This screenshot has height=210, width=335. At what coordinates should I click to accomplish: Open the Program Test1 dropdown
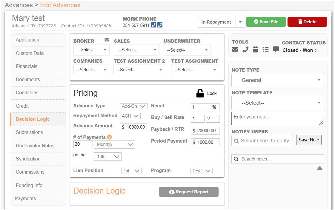(x=201, y=171)
